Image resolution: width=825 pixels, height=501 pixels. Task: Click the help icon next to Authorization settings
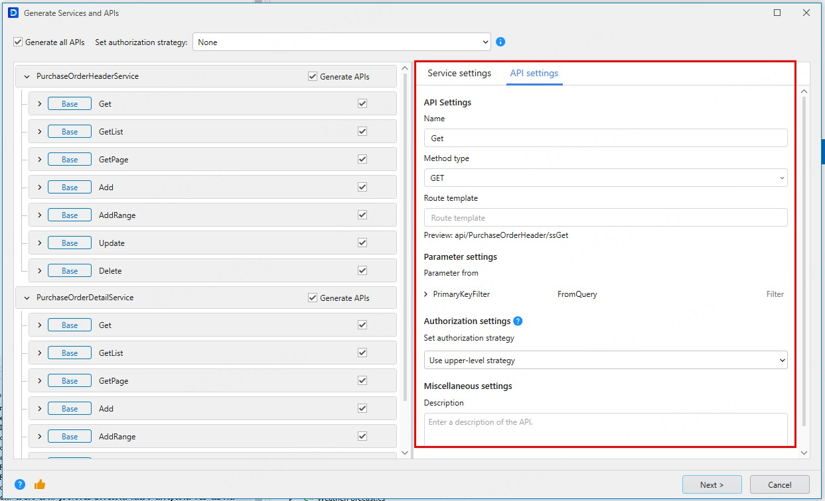518,321
